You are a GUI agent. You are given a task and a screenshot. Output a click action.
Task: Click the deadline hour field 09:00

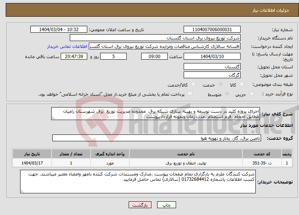[154, 56]
